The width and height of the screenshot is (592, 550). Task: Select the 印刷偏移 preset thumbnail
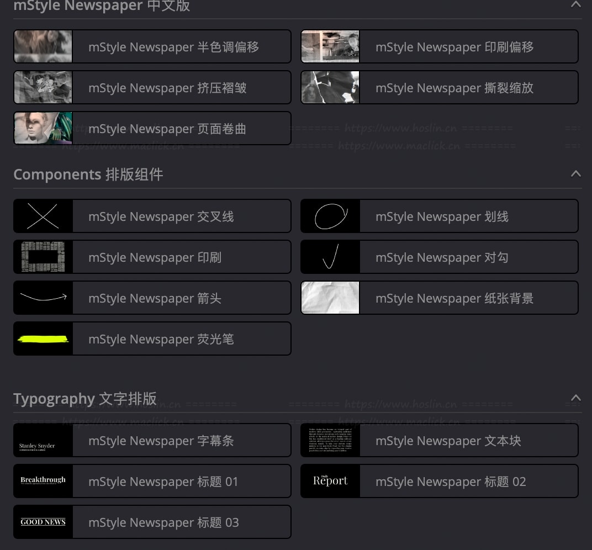(x=330, y=46)
